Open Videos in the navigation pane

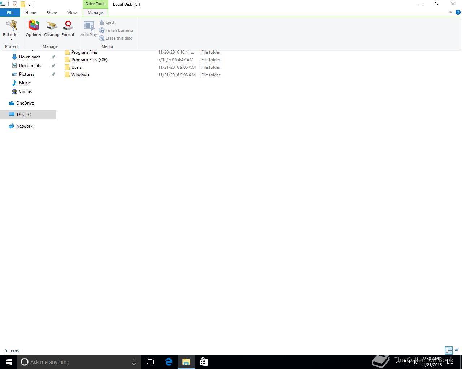tap(25, 92)
